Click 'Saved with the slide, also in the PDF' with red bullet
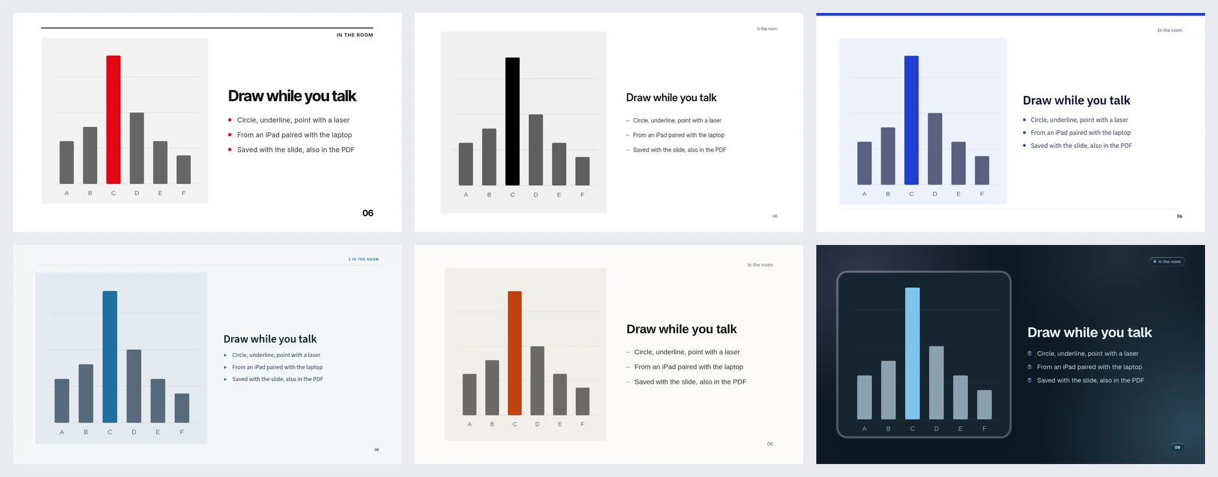 point(295,150)
